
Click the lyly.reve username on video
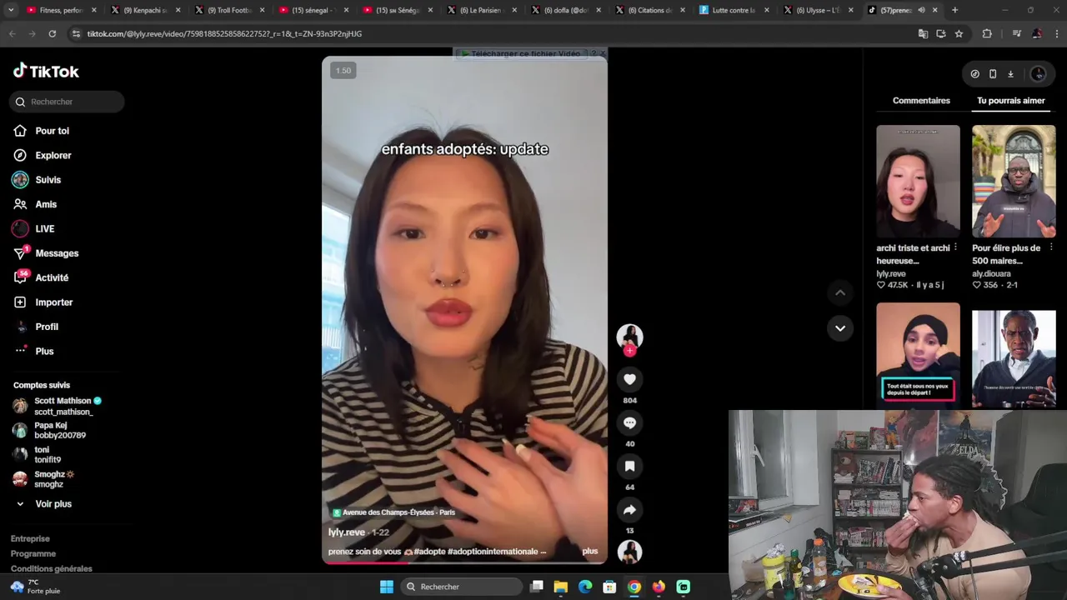347,532
